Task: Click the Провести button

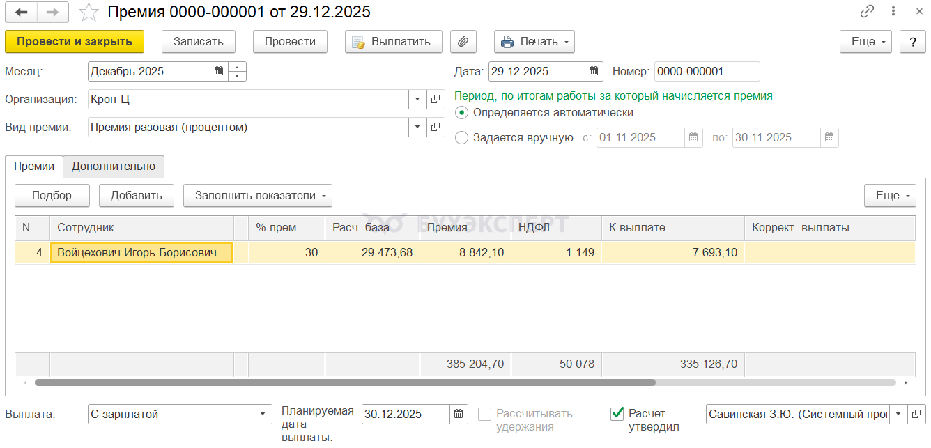Action: tap(291, 41)
